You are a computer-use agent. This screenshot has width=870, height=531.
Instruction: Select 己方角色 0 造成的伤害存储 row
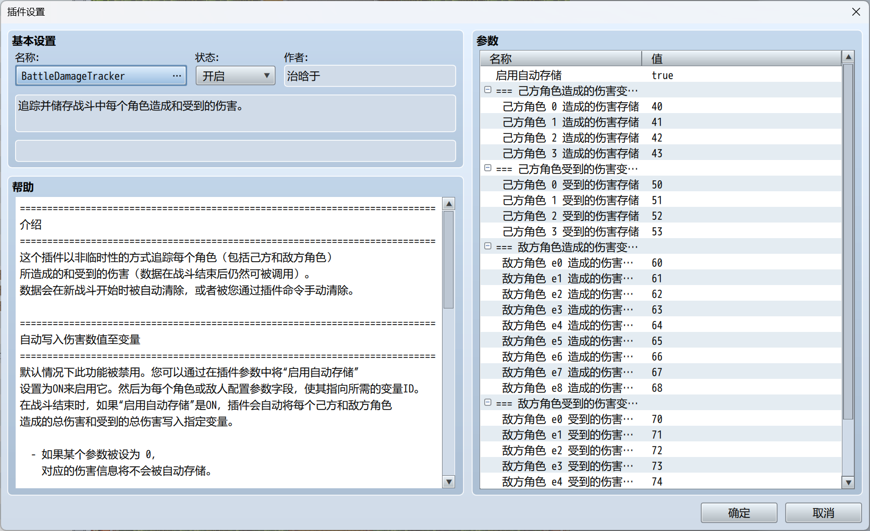pos(661,106)
